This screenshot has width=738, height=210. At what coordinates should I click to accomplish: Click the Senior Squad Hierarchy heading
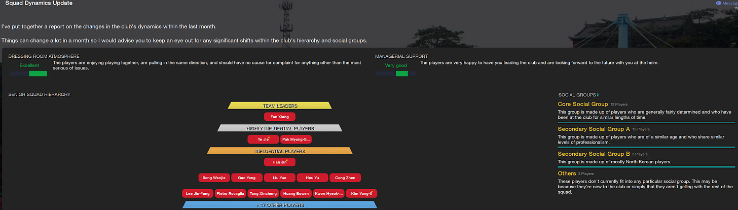click(x=39, y=95)
